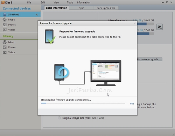This screenshot has width=175, height=136.
Task: Switch to the Sync tab
Action: 81,8
